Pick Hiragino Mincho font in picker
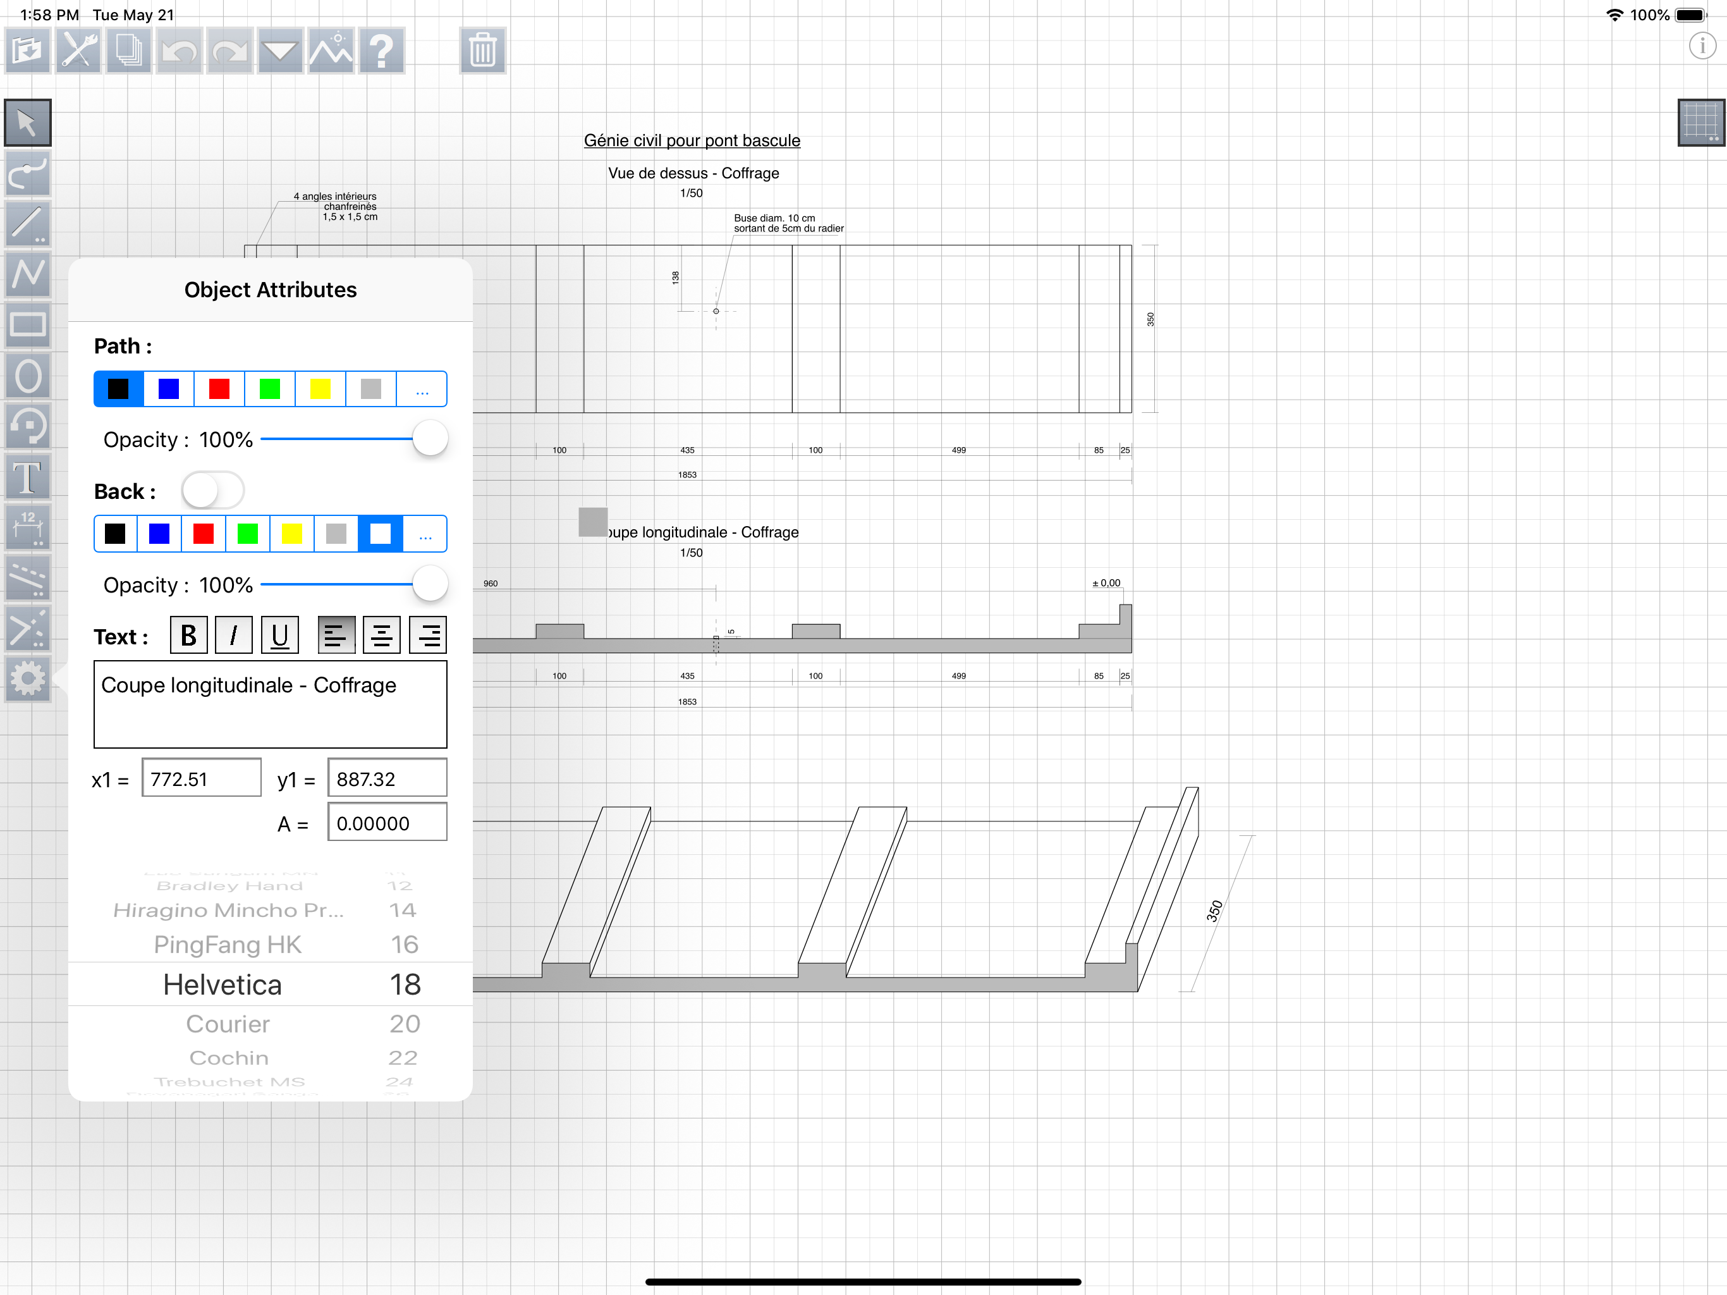Viewport: 1727px width, 1295px height. [228, 911]
